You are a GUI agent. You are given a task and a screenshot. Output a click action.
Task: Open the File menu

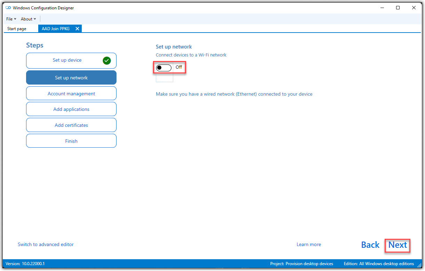tap(11, 19)
